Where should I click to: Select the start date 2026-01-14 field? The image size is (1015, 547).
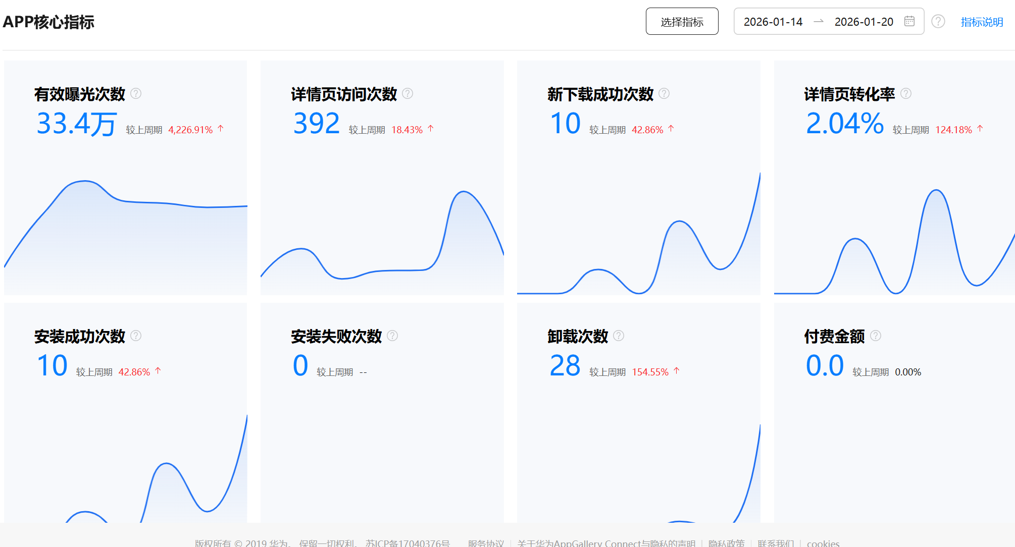coord(773,22)
